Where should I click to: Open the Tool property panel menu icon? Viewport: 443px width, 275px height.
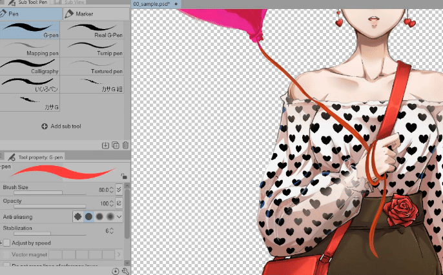click(x=1, y=156)
